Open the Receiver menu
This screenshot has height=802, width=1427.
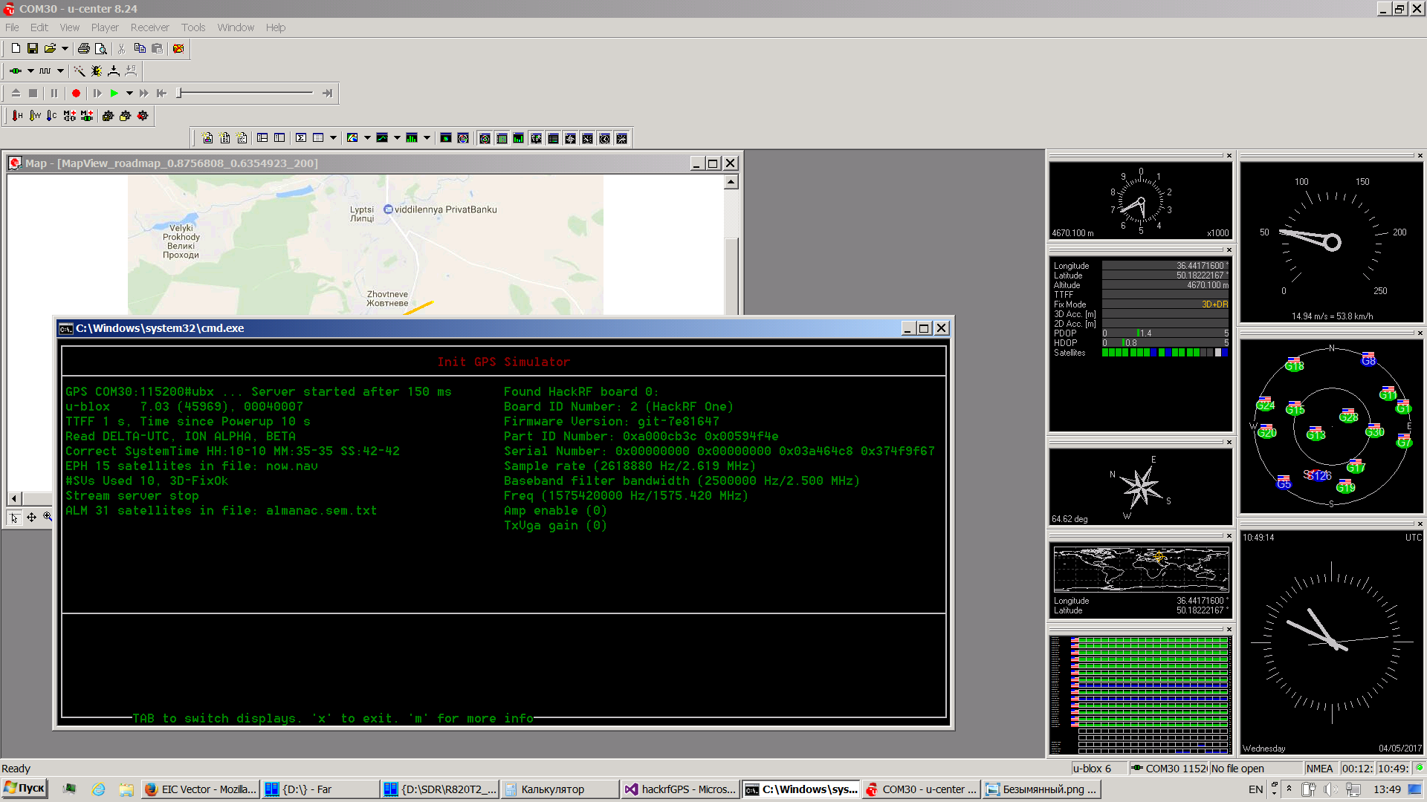(149, 27)
